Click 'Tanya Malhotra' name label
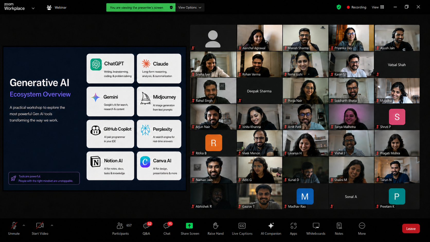430x242 pixels. [345, 127]
